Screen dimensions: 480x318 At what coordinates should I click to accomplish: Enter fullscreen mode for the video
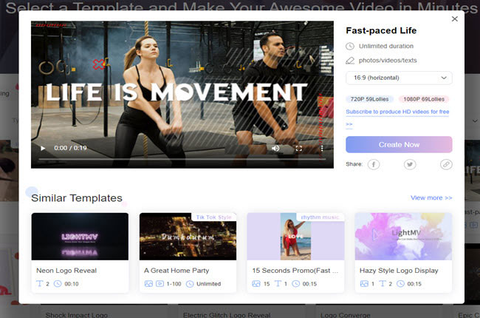[299, 148]
